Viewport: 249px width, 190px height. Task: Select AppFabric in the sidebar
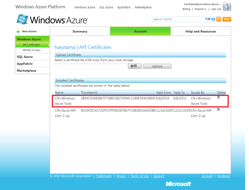[x=32, y=64]
